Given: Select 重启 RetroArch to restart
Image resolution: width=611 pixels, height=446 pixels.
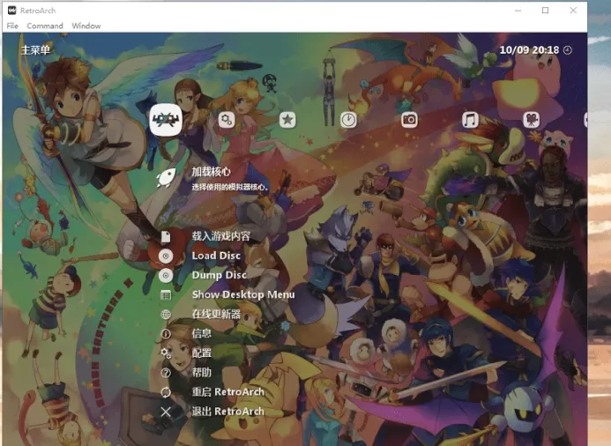Looking at the screenshot, I should (x=227, y=391).
